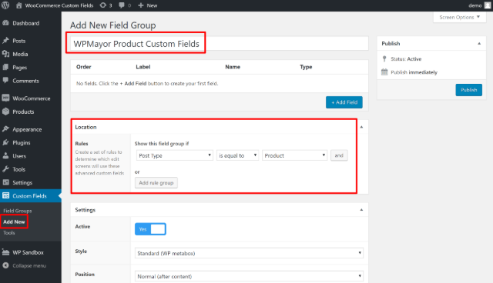Image resolution: width=493 pixels, height=283 pixels.
Task: Open WooCommerce Custom Fields site link
Action: pyautogui.click(x=59, y=5)
